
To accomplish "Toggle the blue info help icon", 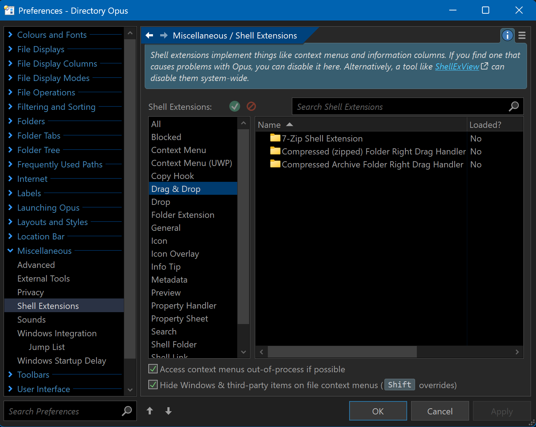I will [x=508, y=35].
